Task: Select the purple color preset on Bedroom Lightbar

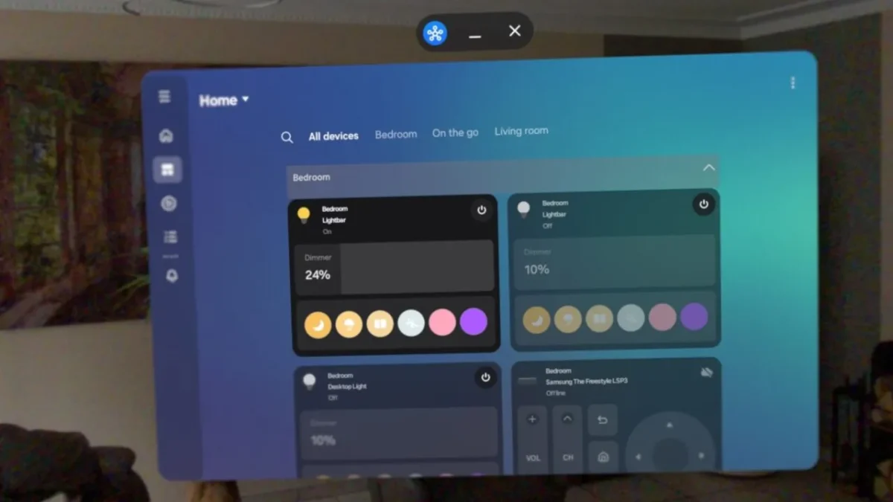Action: point(474,321)
